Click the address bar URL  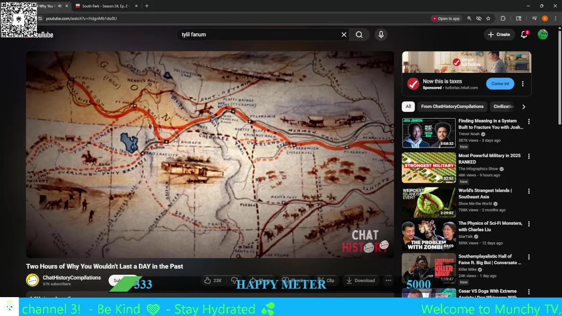tap(81, 18)
